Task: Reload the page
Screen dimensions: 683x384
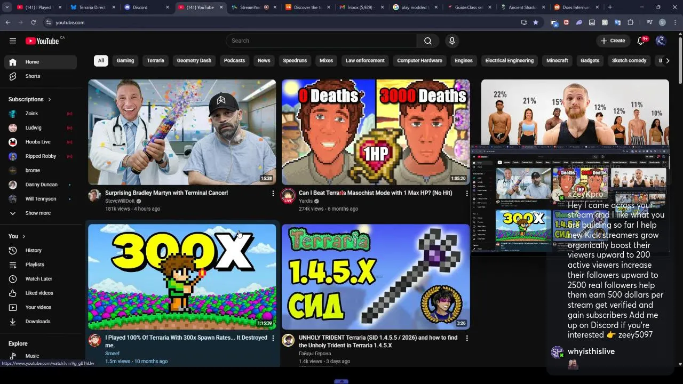Action: coord(33,22)
